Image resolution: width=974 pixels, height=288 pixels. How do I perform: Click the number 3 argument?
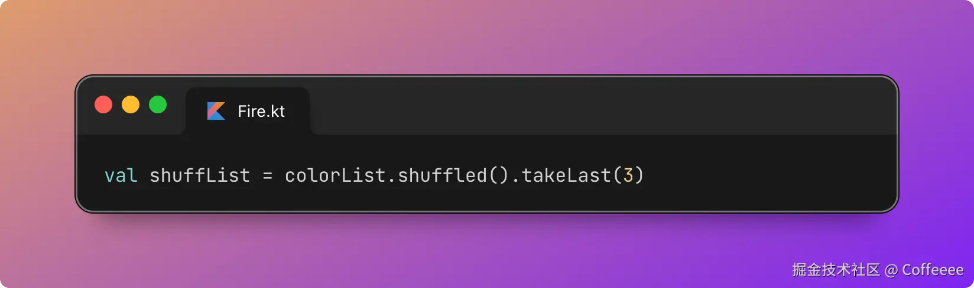pos(628,175)
